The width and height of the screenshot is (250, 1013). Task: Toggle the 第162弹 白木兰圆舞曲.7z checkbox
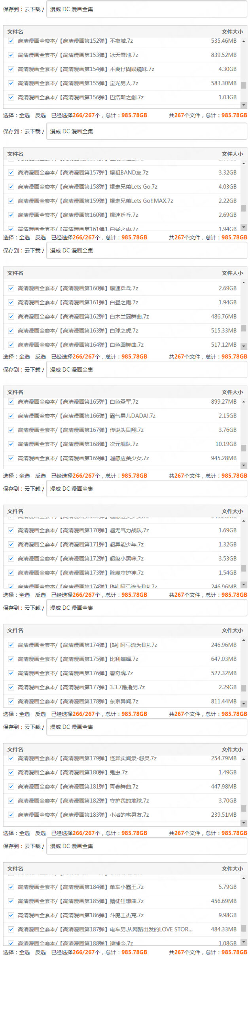tap(11, 317)
